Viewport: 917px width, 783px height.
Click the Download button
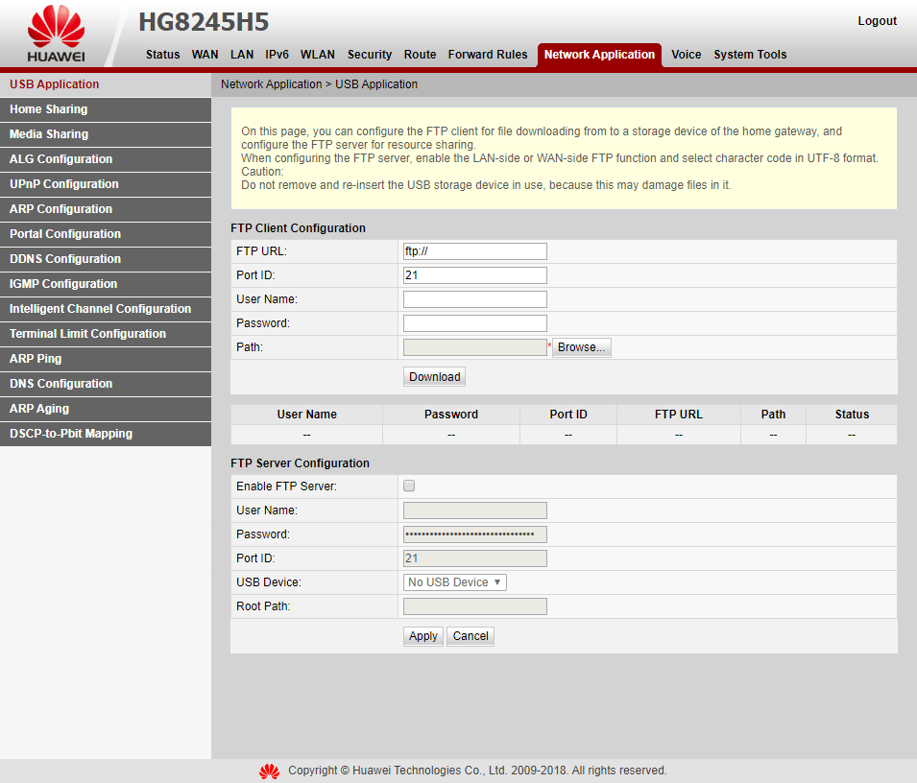pos(434,376)
